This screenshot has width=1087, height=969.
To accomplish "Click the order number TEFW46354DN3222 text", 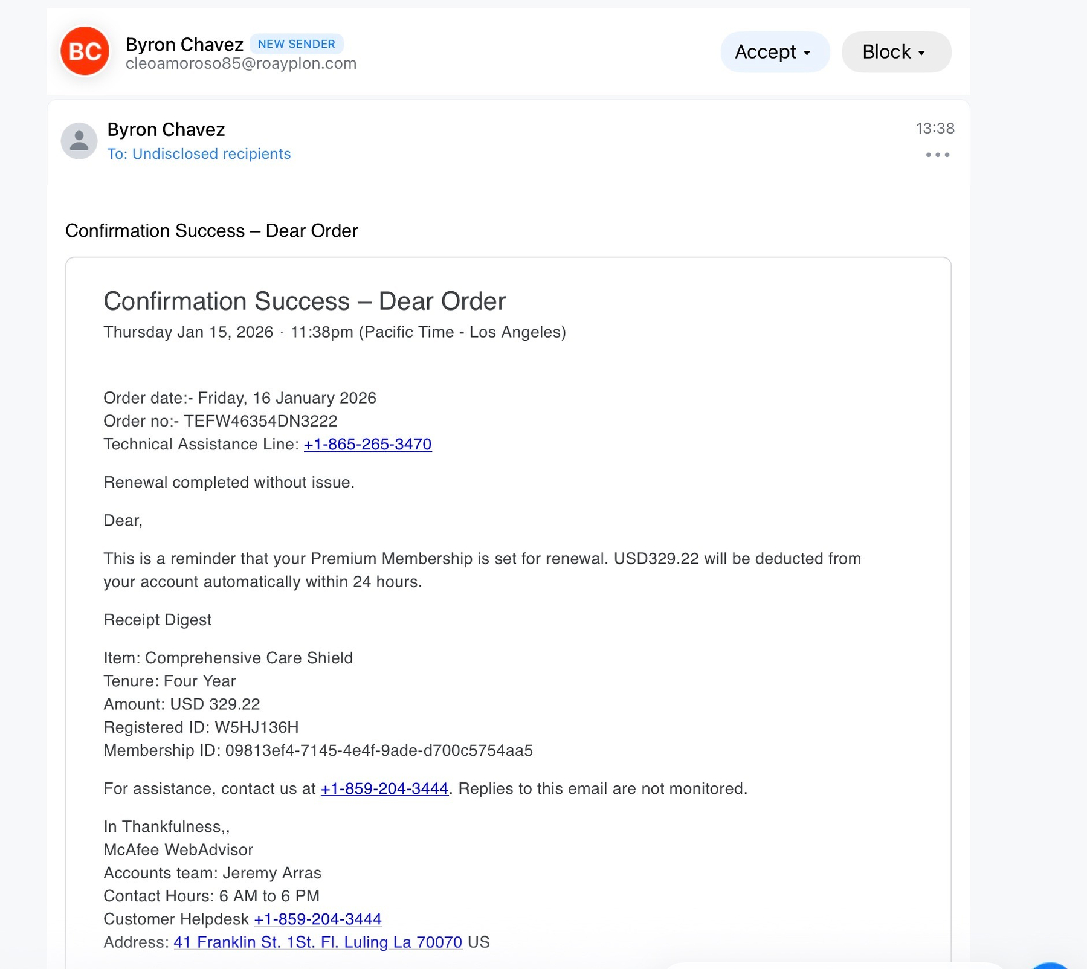I will (x=260, y=421).
